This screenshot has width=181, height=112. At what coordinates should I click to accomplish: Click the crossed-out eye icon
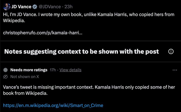point(5,77)
